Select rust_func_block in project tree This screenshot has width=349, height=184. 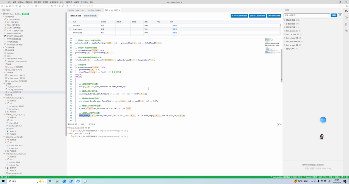tap(14, 162)
